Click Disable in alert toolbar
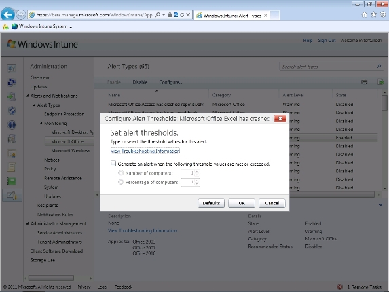This screenshot has width=389, height=292. pyautogui.click(x=140, y=82)
